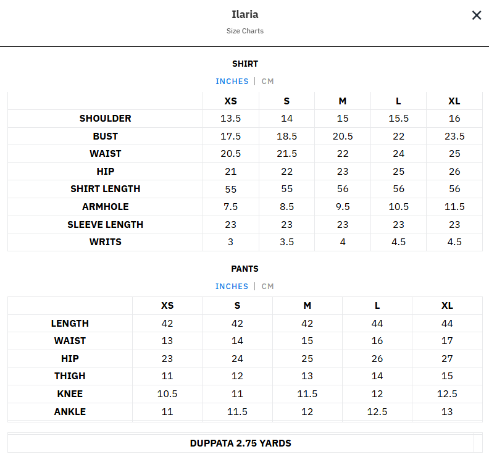
Task: Click the Ilaria title text
Action: 244,14
